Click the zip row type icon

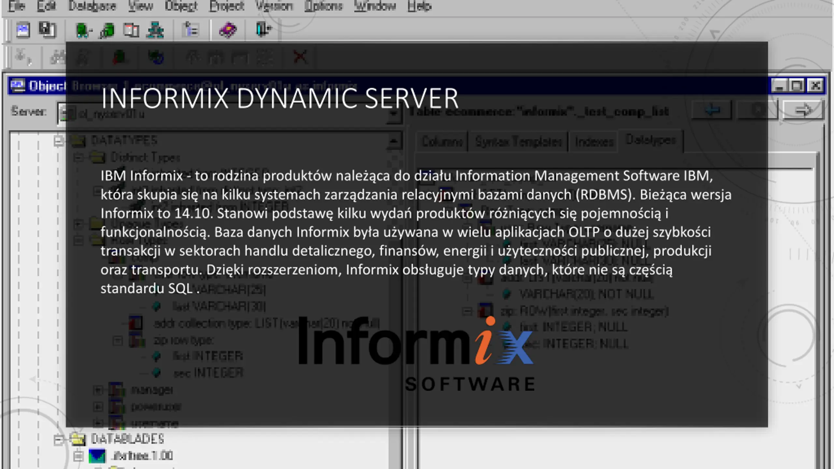(136, 340)
